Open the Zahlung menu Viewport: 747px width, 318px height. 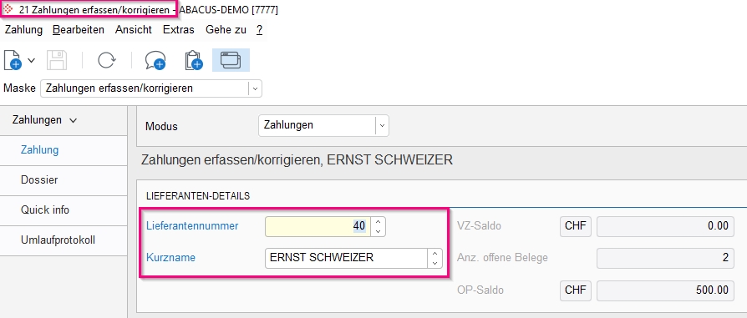23,29
